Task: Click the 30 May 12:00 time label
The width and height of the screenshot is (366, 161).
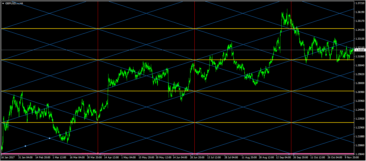Action: coord(164,157)
